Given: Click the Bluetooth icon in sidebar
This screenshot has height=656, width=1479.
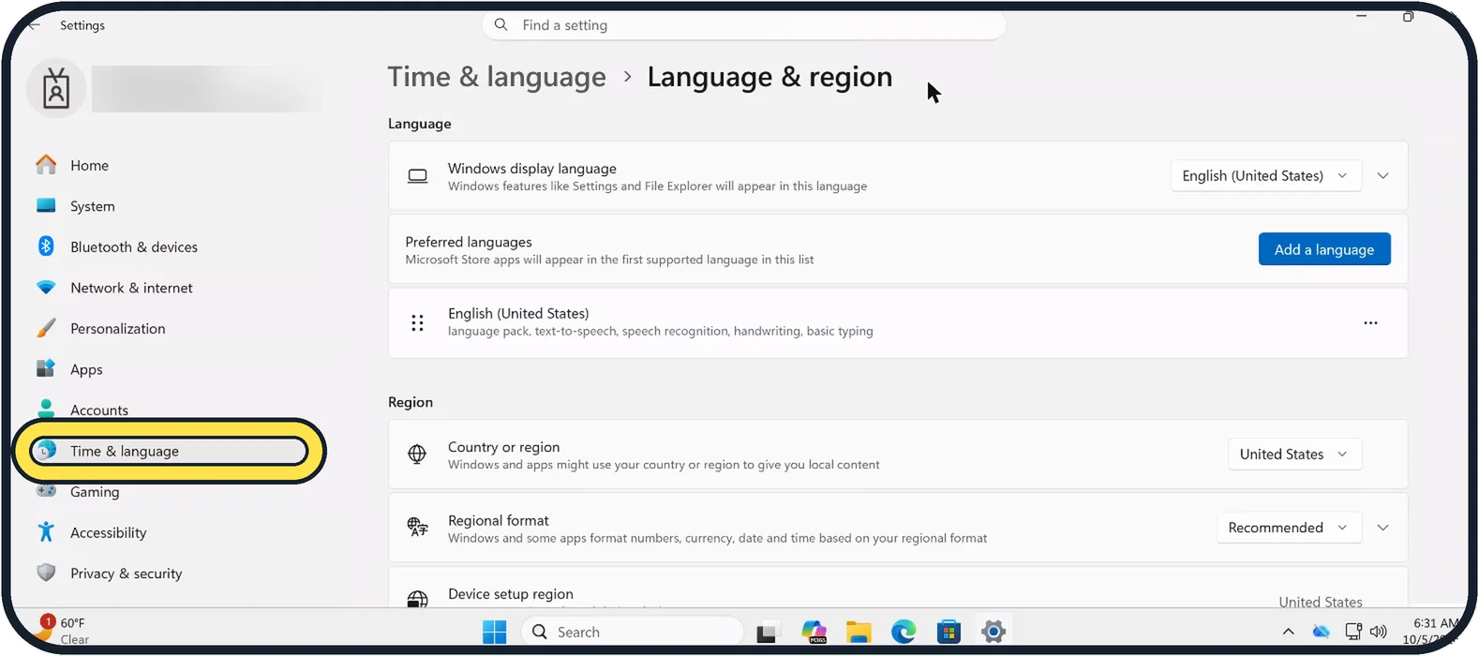Looking at the screenshot, I should [x=46, y=246].
